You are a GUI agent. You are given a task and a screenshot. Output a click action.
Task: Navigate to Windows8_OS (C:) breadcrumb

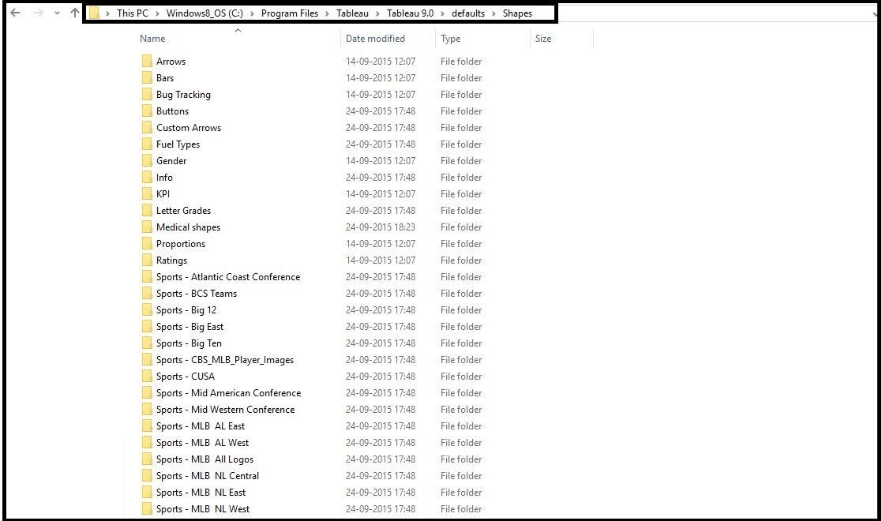coord(205,13)
